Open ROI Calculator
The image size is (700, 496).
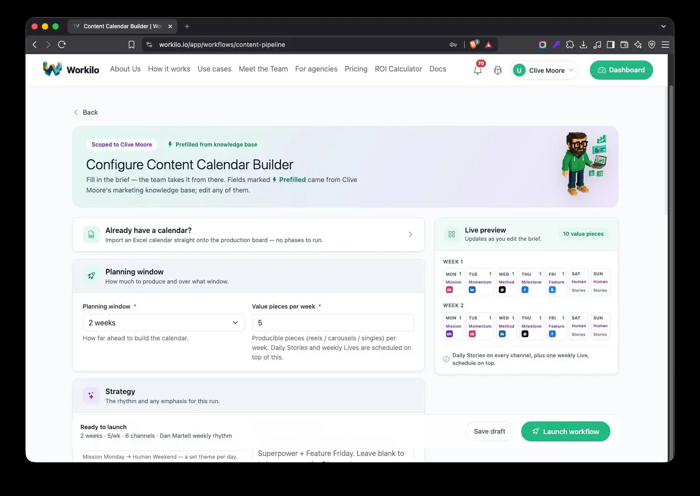(398, 69)
